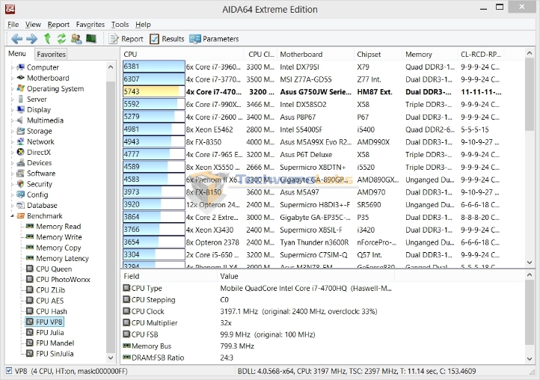Select the highlighted 5743 score bar
The image size is (540, 380).
(x=153, y=91)
